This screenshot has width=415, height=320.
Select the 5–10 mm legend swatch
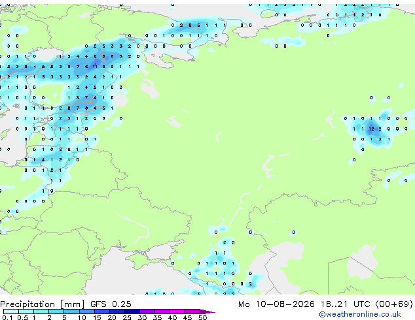point(71,312)
